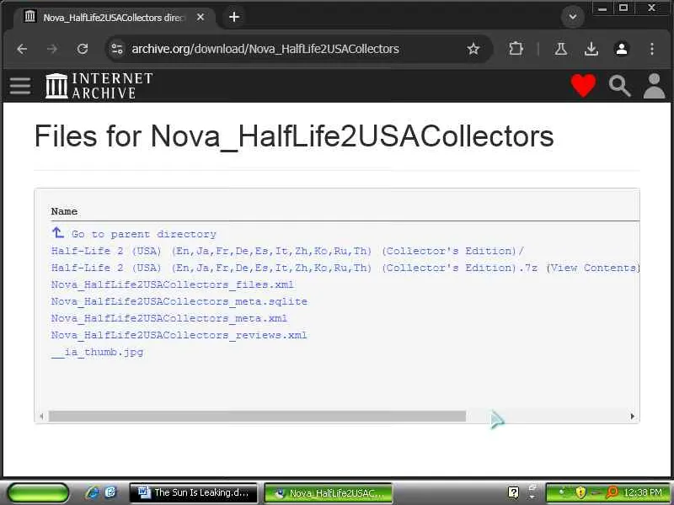Launch Internet Explorer from quick launch

coord(92,492)
